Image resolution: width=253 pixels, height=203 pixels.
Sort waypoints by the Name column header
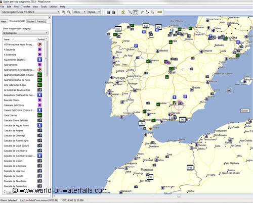point(20,39)
